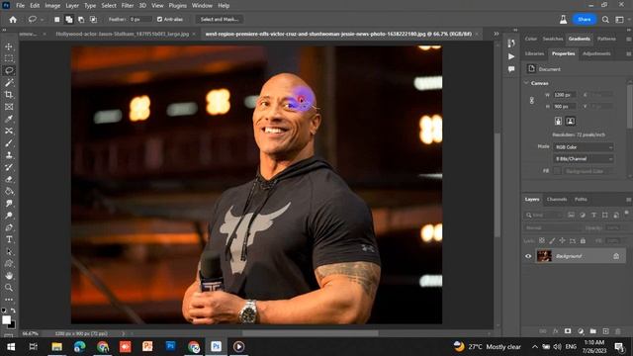Set canvas to portrait orientation

tap(558, 121)
